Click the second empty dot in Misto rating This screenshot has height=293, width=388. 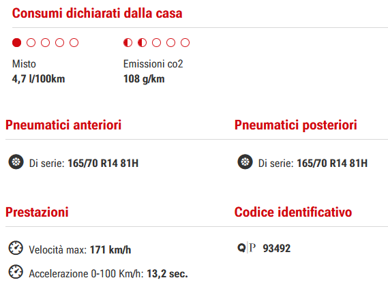[x=45, y=42]
